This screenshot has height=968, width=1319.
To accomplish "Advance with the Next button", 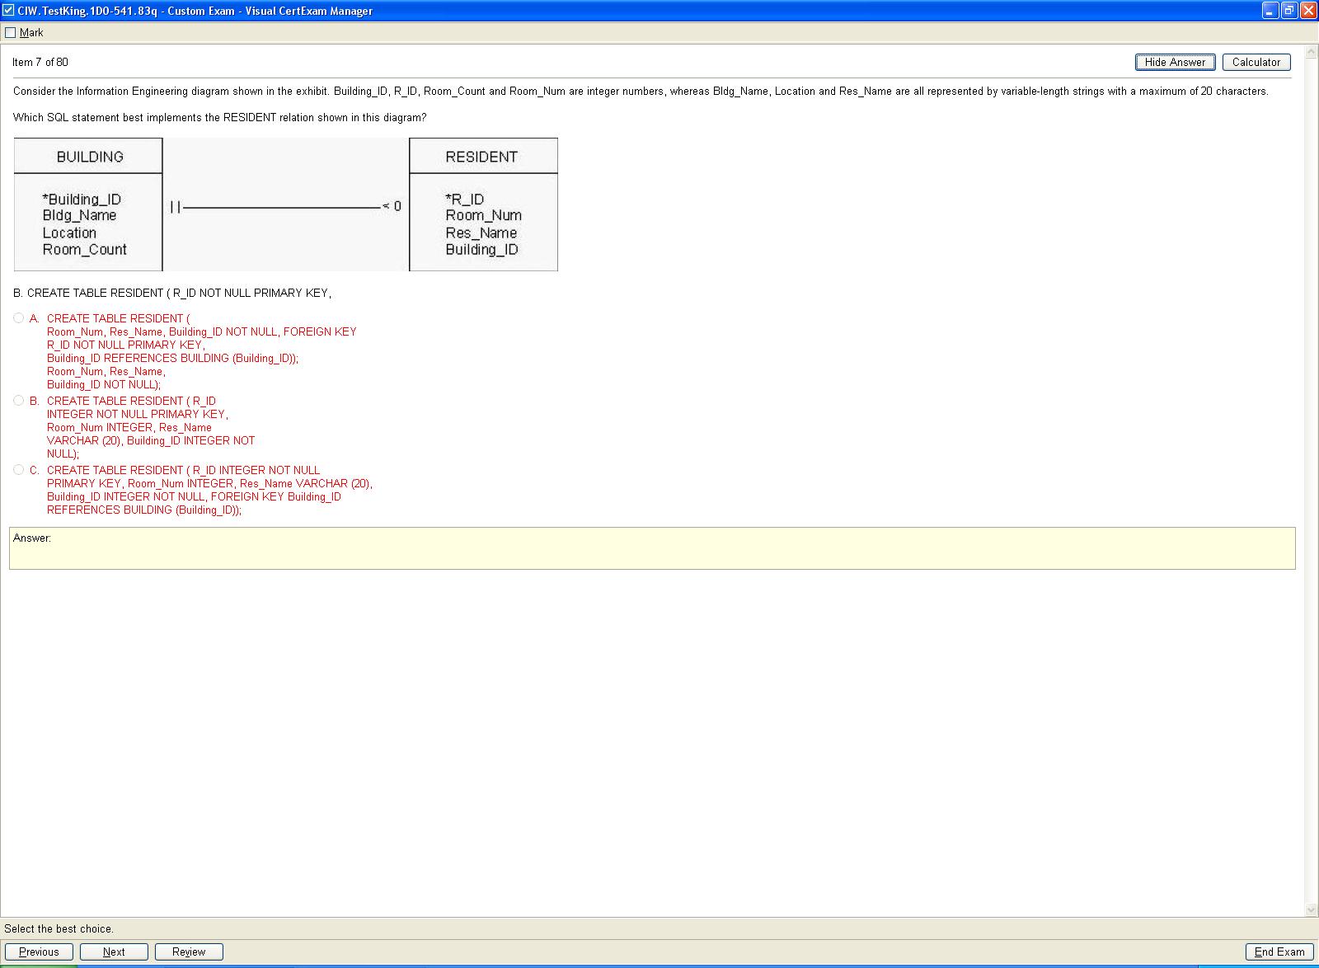I will (x=114, y=952).
